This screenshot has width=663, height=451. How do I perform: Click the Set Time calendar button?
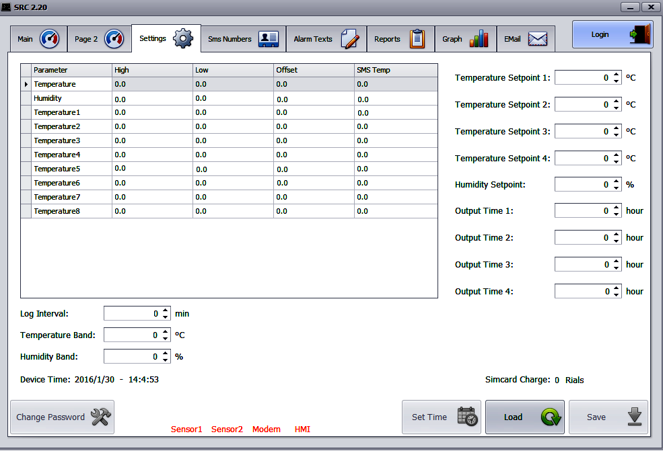point(442,417)
